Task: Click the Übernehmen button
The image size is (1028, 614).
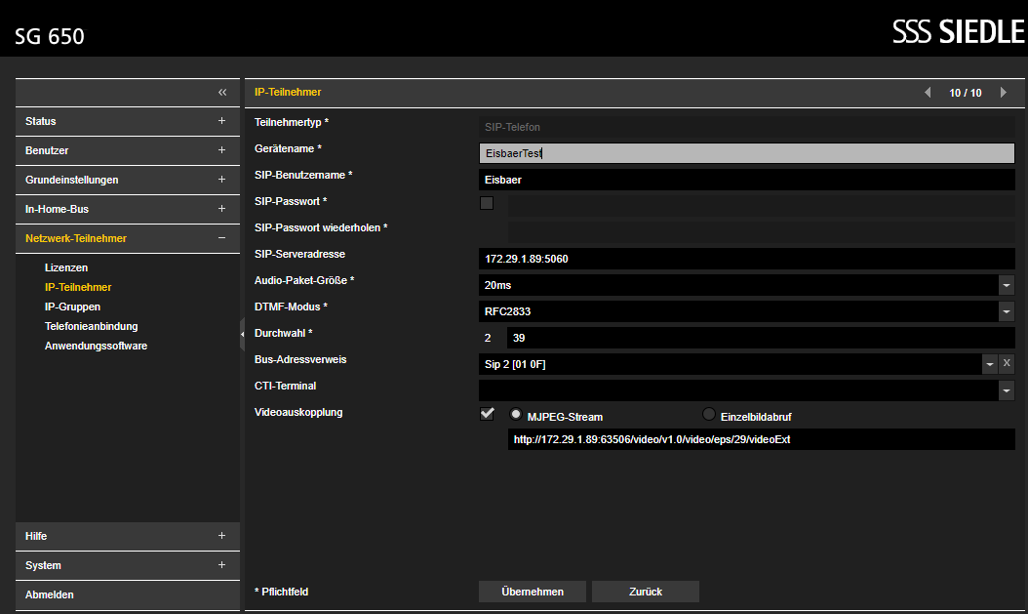Action: coord(533,592)
